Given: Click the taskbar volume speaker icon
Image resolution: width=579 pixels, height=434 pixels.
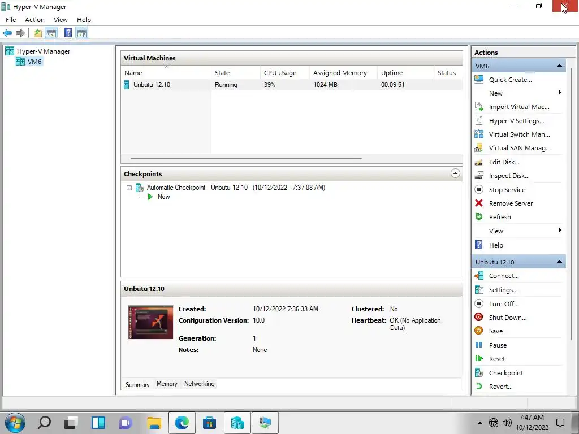Looking at the screenshot, I should pos(507,423).
